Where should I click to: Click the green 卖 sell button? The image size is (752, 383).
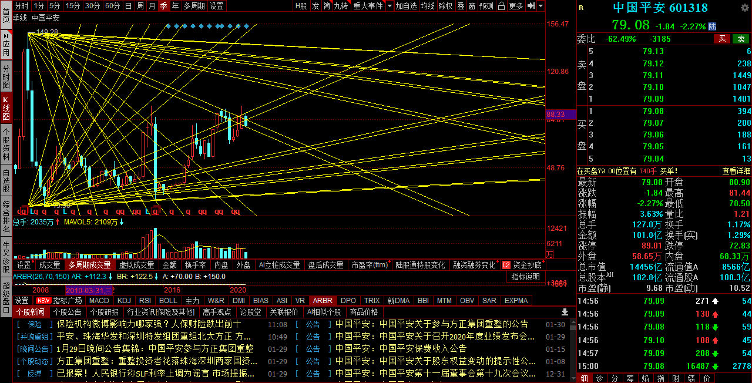(741, 39)
